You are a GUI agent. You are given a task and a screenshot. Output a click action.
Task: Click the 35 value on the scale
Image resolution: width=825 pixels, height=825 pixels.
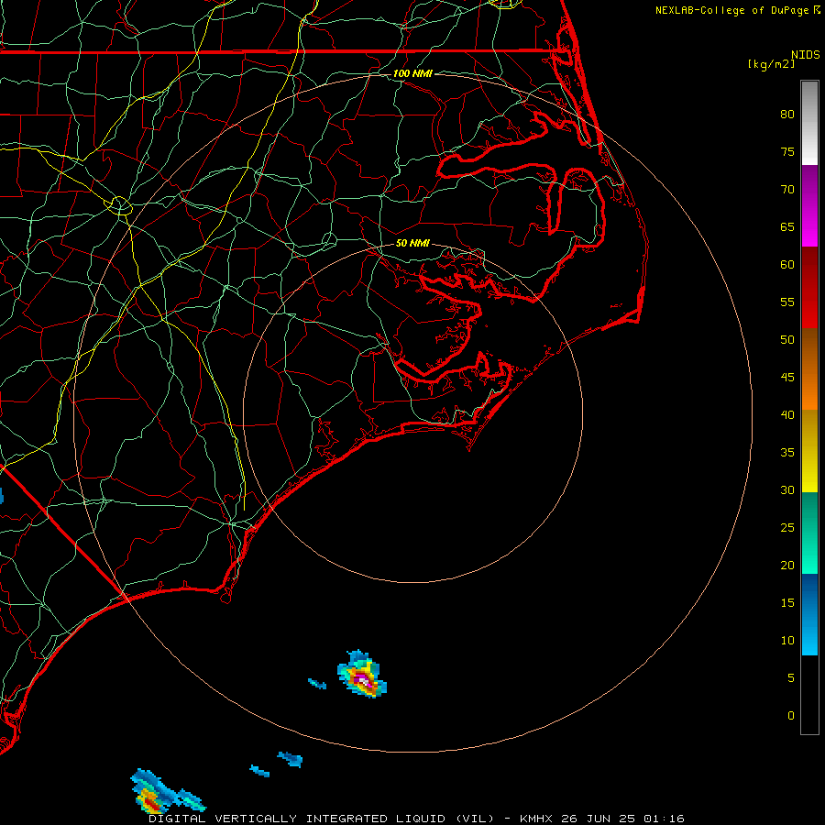click(787, 453)
